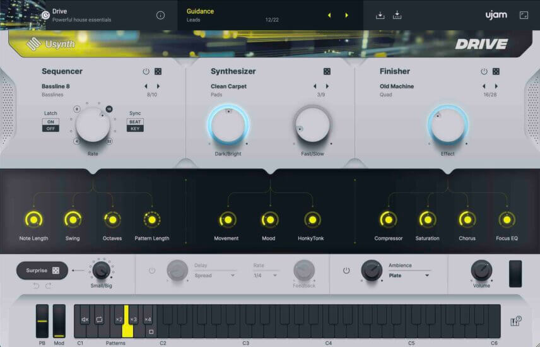Click the HonkyTonk knob
The height and width of the screenshot is (347, 540).
[x=312, y=220]
